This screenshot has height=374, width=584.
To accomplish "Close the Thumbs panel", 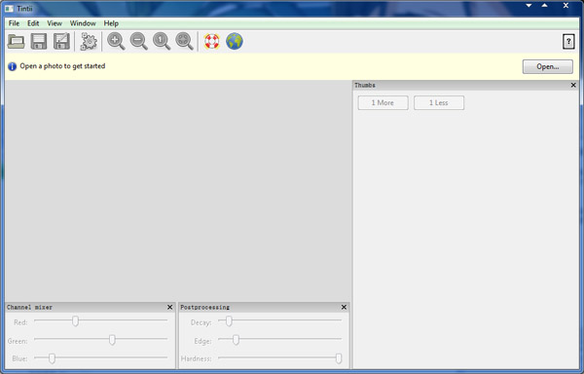I will click(573, 85).
